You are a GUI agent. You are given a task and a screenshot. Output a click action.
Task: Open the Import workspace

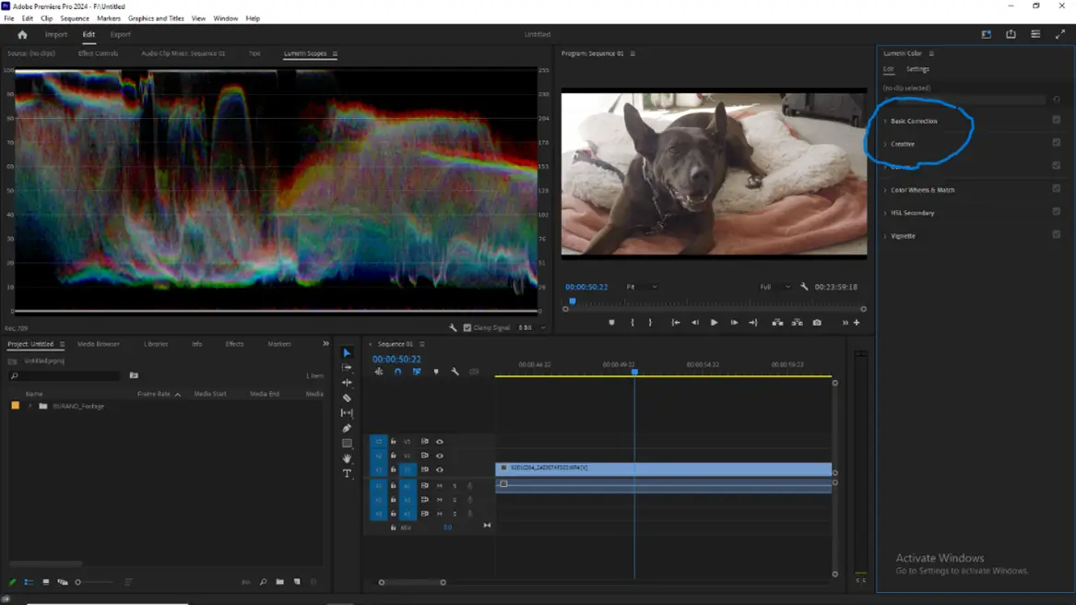pyautogui.click(x=56, y=35)
